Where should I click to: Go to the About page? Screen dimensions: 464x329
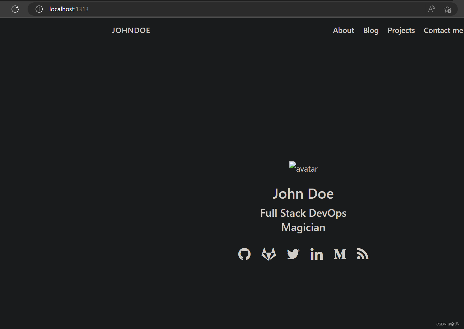pyautogui.click(x=343, y=30)
